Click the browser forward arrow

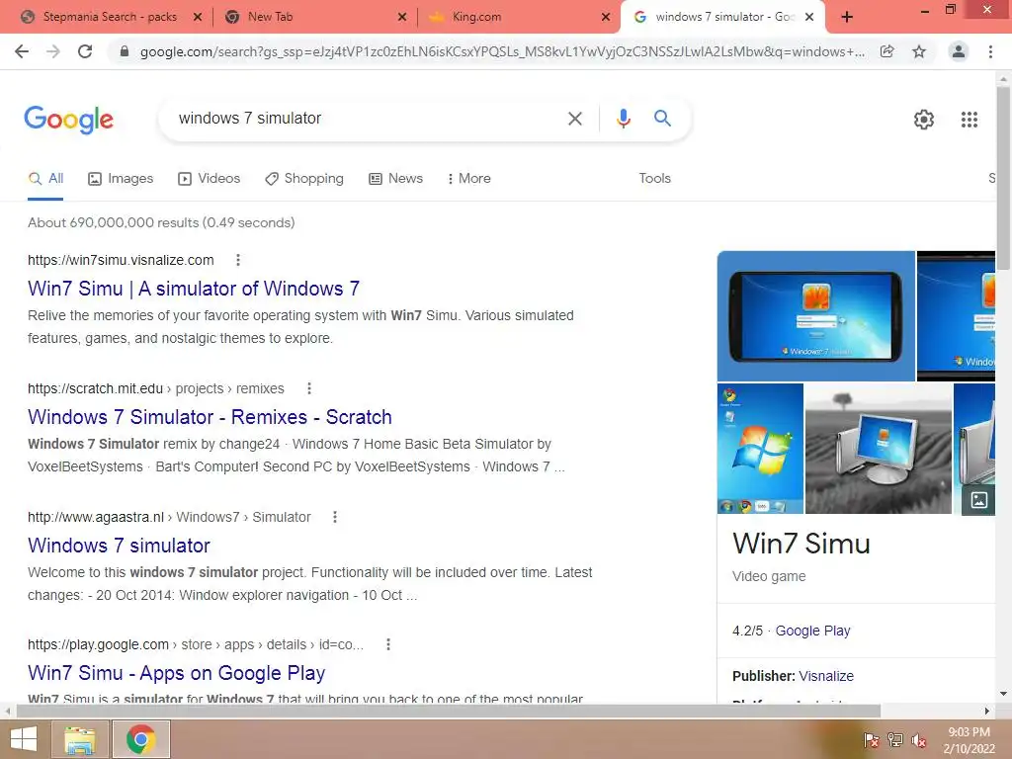53,51
